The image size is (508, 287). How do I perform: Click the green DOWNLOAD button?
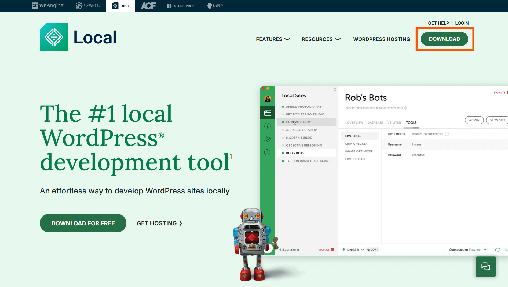point(444,39)
